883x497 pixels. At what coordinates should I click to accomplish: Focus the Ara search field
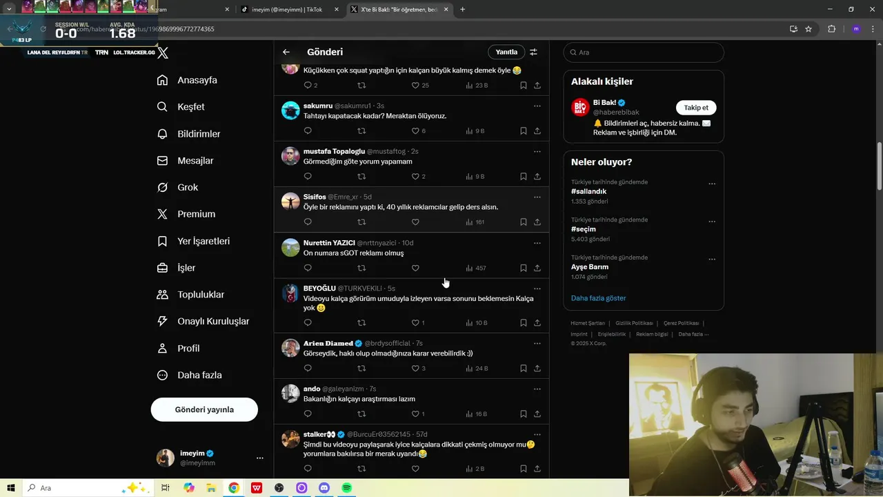[x=644, y=52]
